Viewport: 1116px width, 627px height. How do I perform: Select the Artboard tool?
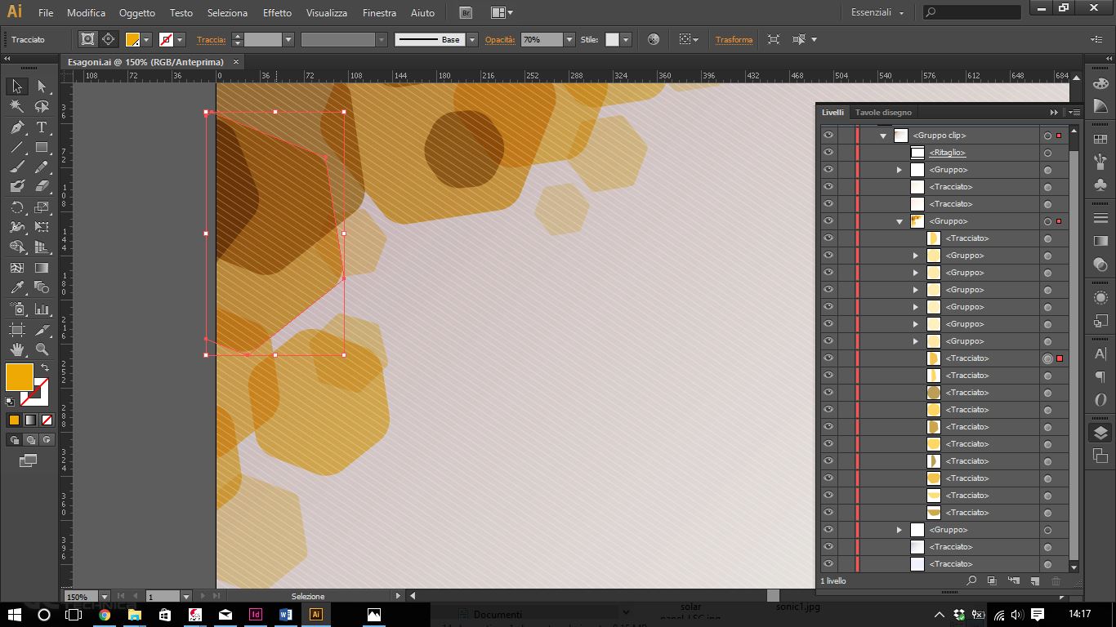[16, 330]
